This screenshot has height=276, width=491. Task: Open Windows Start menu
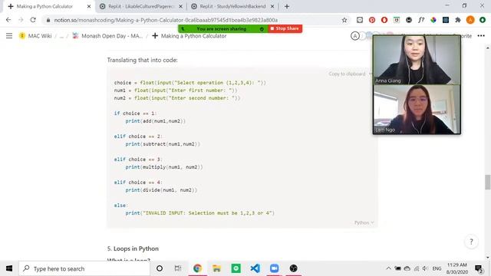[x=9, y=268]
